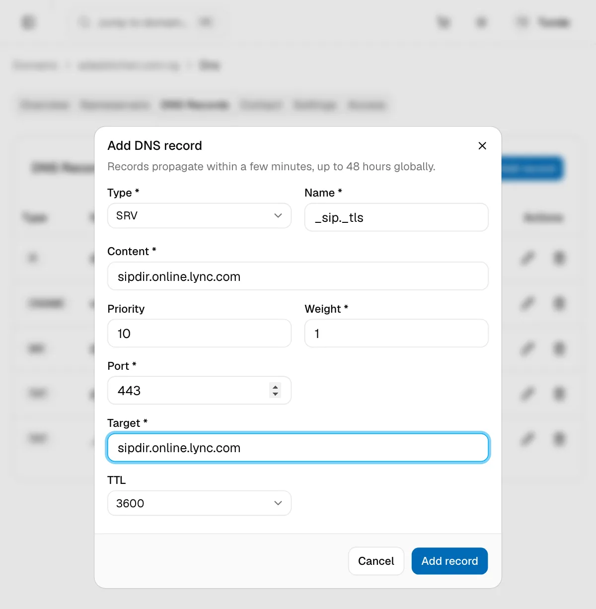This screenshot has height=609, width=596.
Task: Cancel adding the DNS record
Action: pyautogui.click(x=376, y=561)
